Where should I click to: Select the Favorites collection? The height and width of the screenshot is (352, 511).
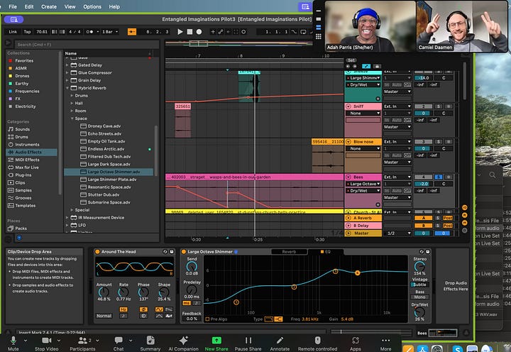coord(24,60)
